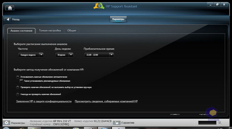
Task: Open HP privacy statement link
Action: [44, 101]
